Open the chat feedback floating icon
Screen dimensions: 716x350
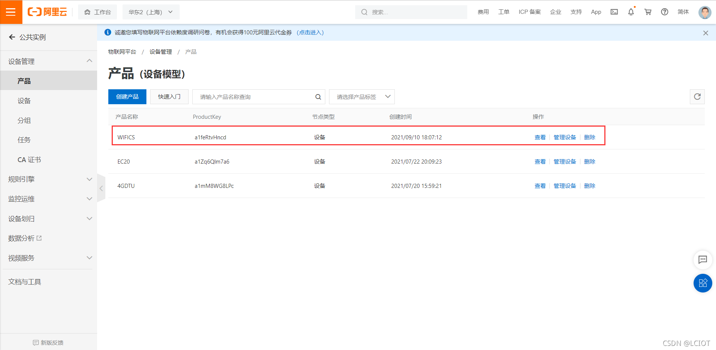[x=703, y=260]
